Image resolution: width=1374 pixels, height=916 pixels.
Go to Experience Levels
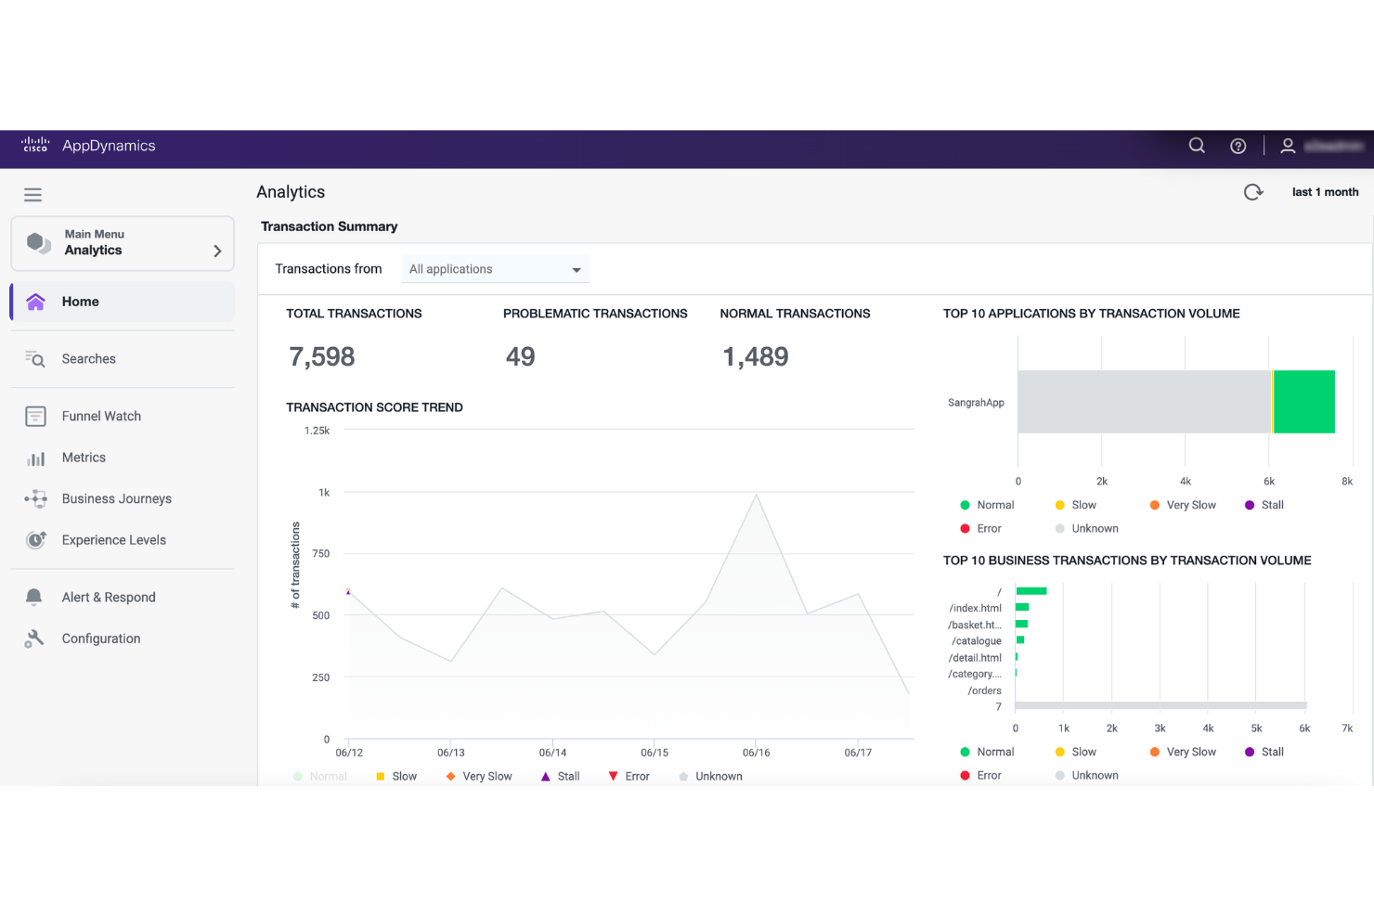(x=114, y=540)
